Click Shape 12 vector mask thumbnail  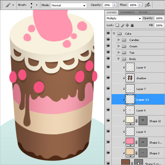coord(143,121)
